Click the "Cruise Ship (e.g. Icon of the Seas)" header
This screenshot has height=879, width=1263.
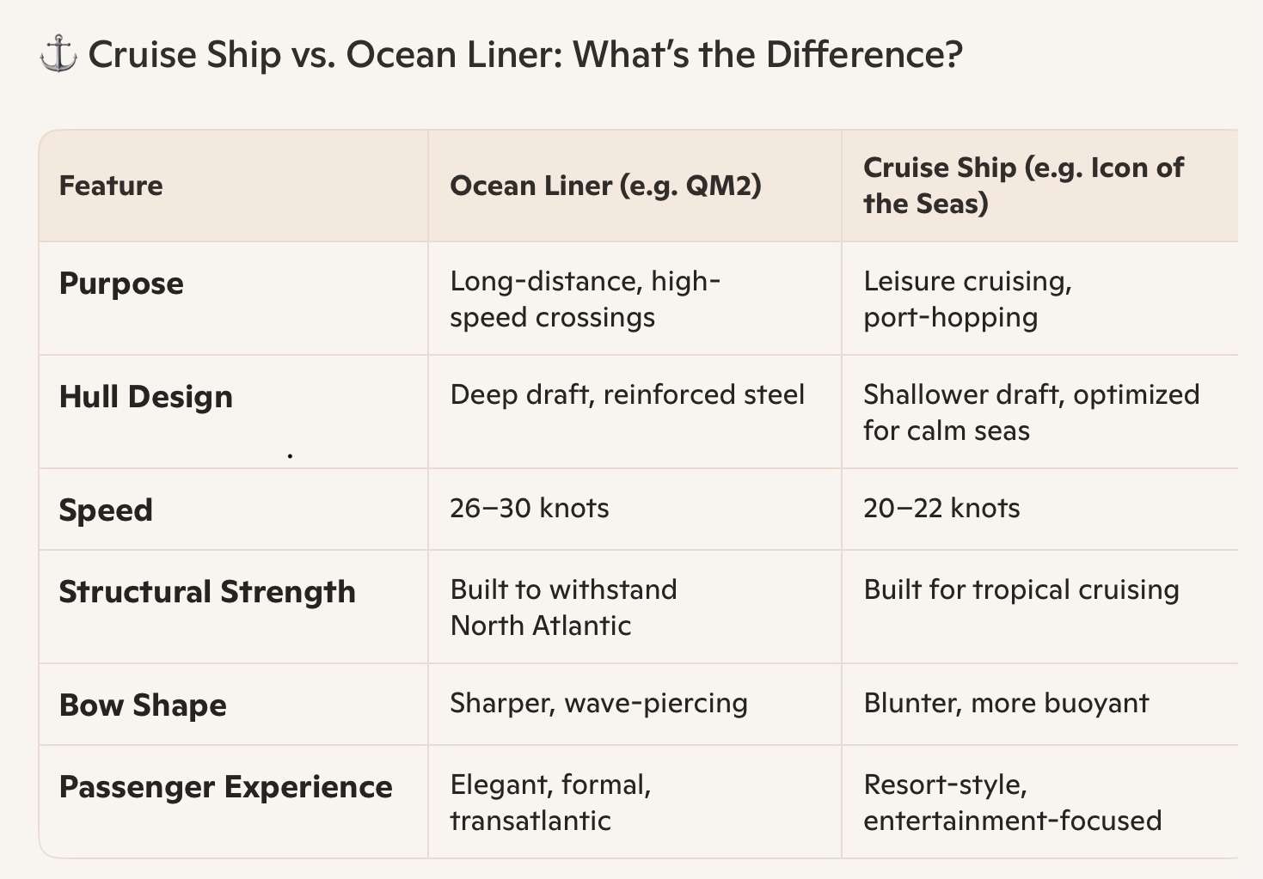[1023, 186]
